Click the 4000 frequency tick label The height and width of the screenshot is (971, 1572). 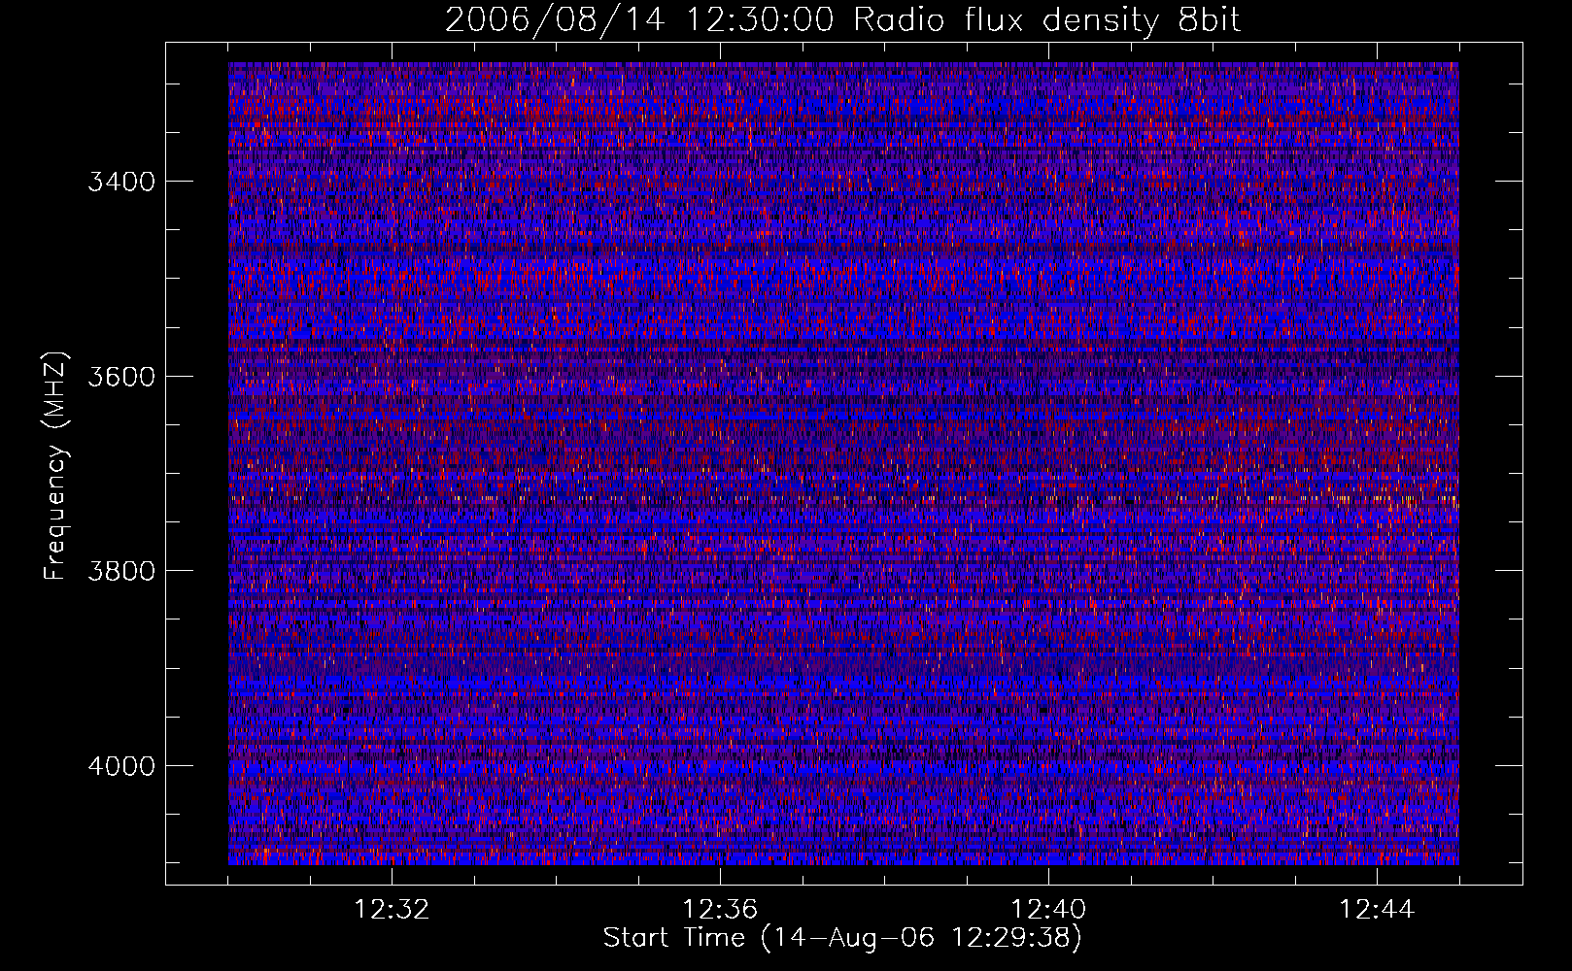[121, 766]
